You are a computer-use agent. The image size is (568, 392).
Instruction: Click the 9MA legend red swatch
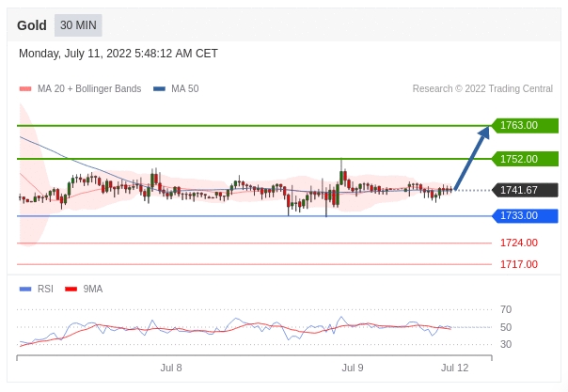[x=71, y=289]
